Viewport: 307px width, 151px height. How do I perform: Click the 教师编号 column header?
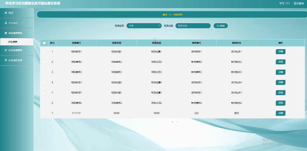coord(196,43)
